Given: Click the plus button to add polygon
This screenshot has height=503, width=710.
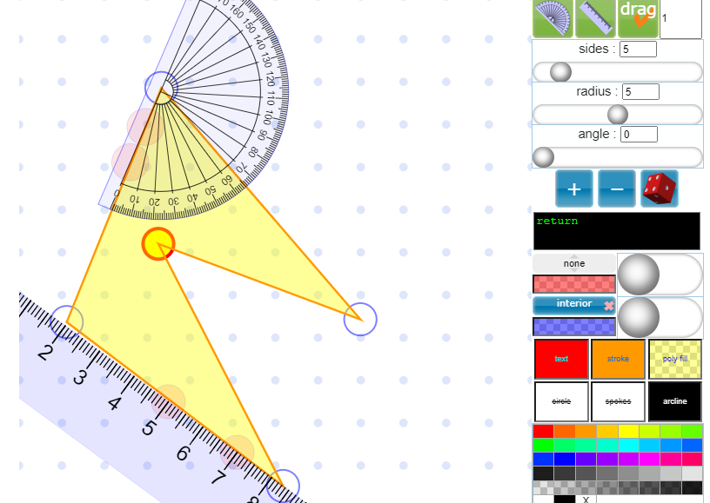Looking at the screenshot, I should 574,189.
